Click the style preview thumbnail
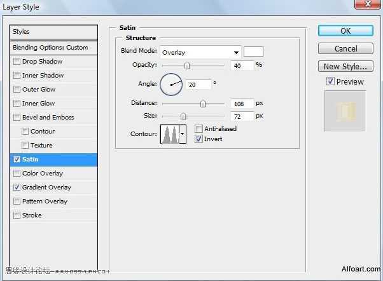The height and width of the screenshot is (281, 383). pyautogui.click(x=345, y=111)
